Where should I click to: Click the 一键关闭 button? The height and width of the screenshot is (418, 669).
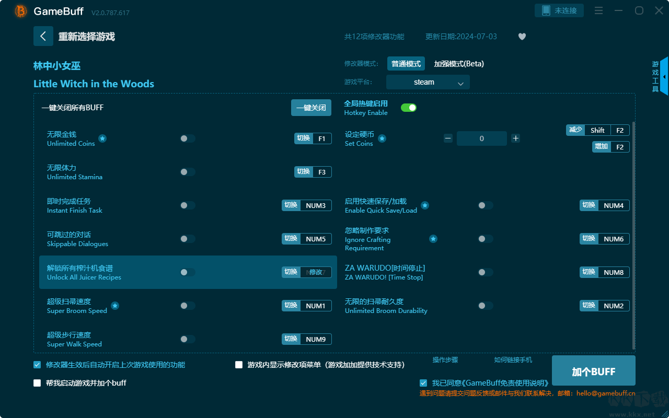click(312, 108)
